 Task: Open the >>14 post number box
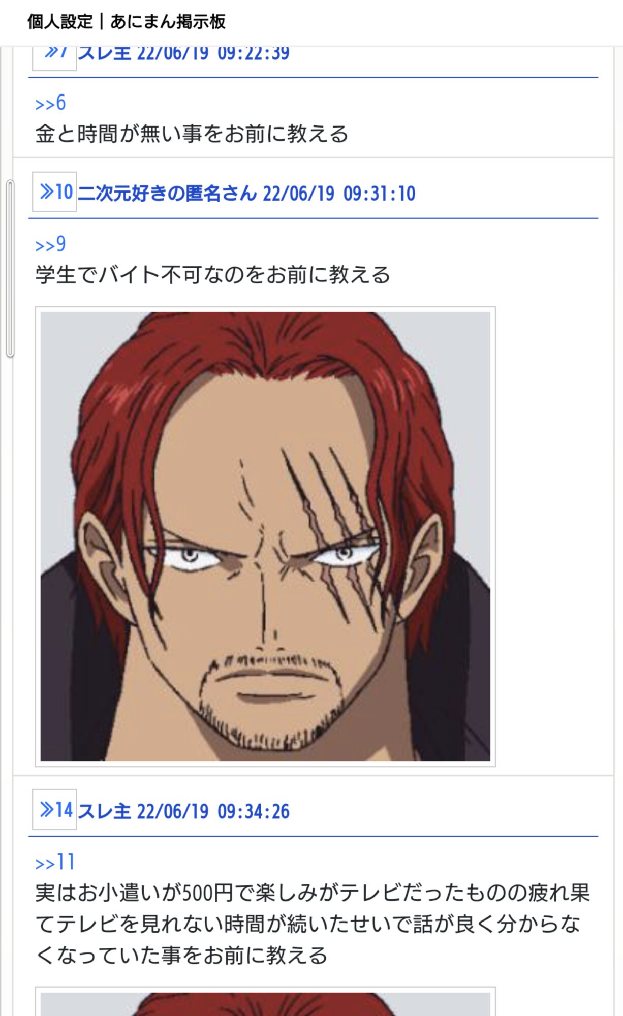click(54, 809)
